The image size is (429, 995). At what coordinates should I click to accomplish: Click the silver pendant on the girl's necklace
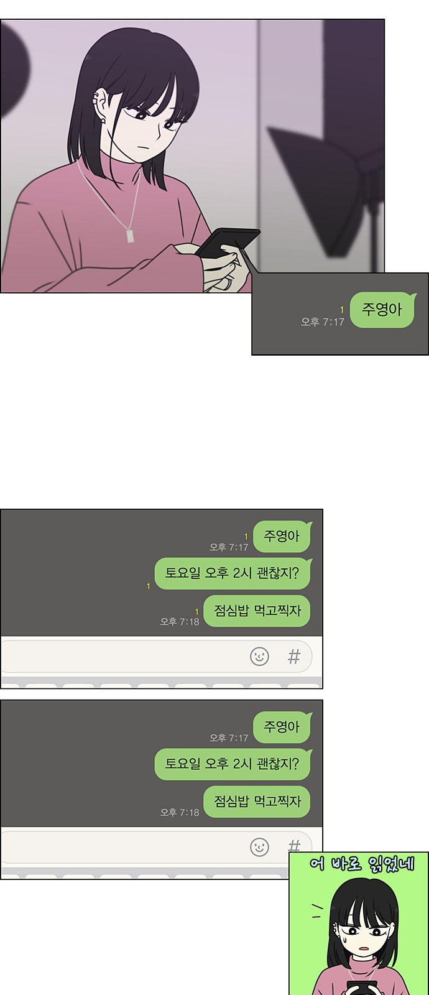pos(131,236)
